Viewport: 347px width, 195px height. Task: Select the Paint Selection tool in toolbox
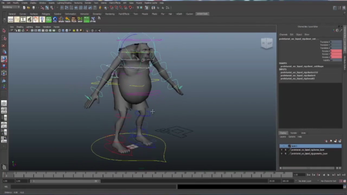coord(4,45)
